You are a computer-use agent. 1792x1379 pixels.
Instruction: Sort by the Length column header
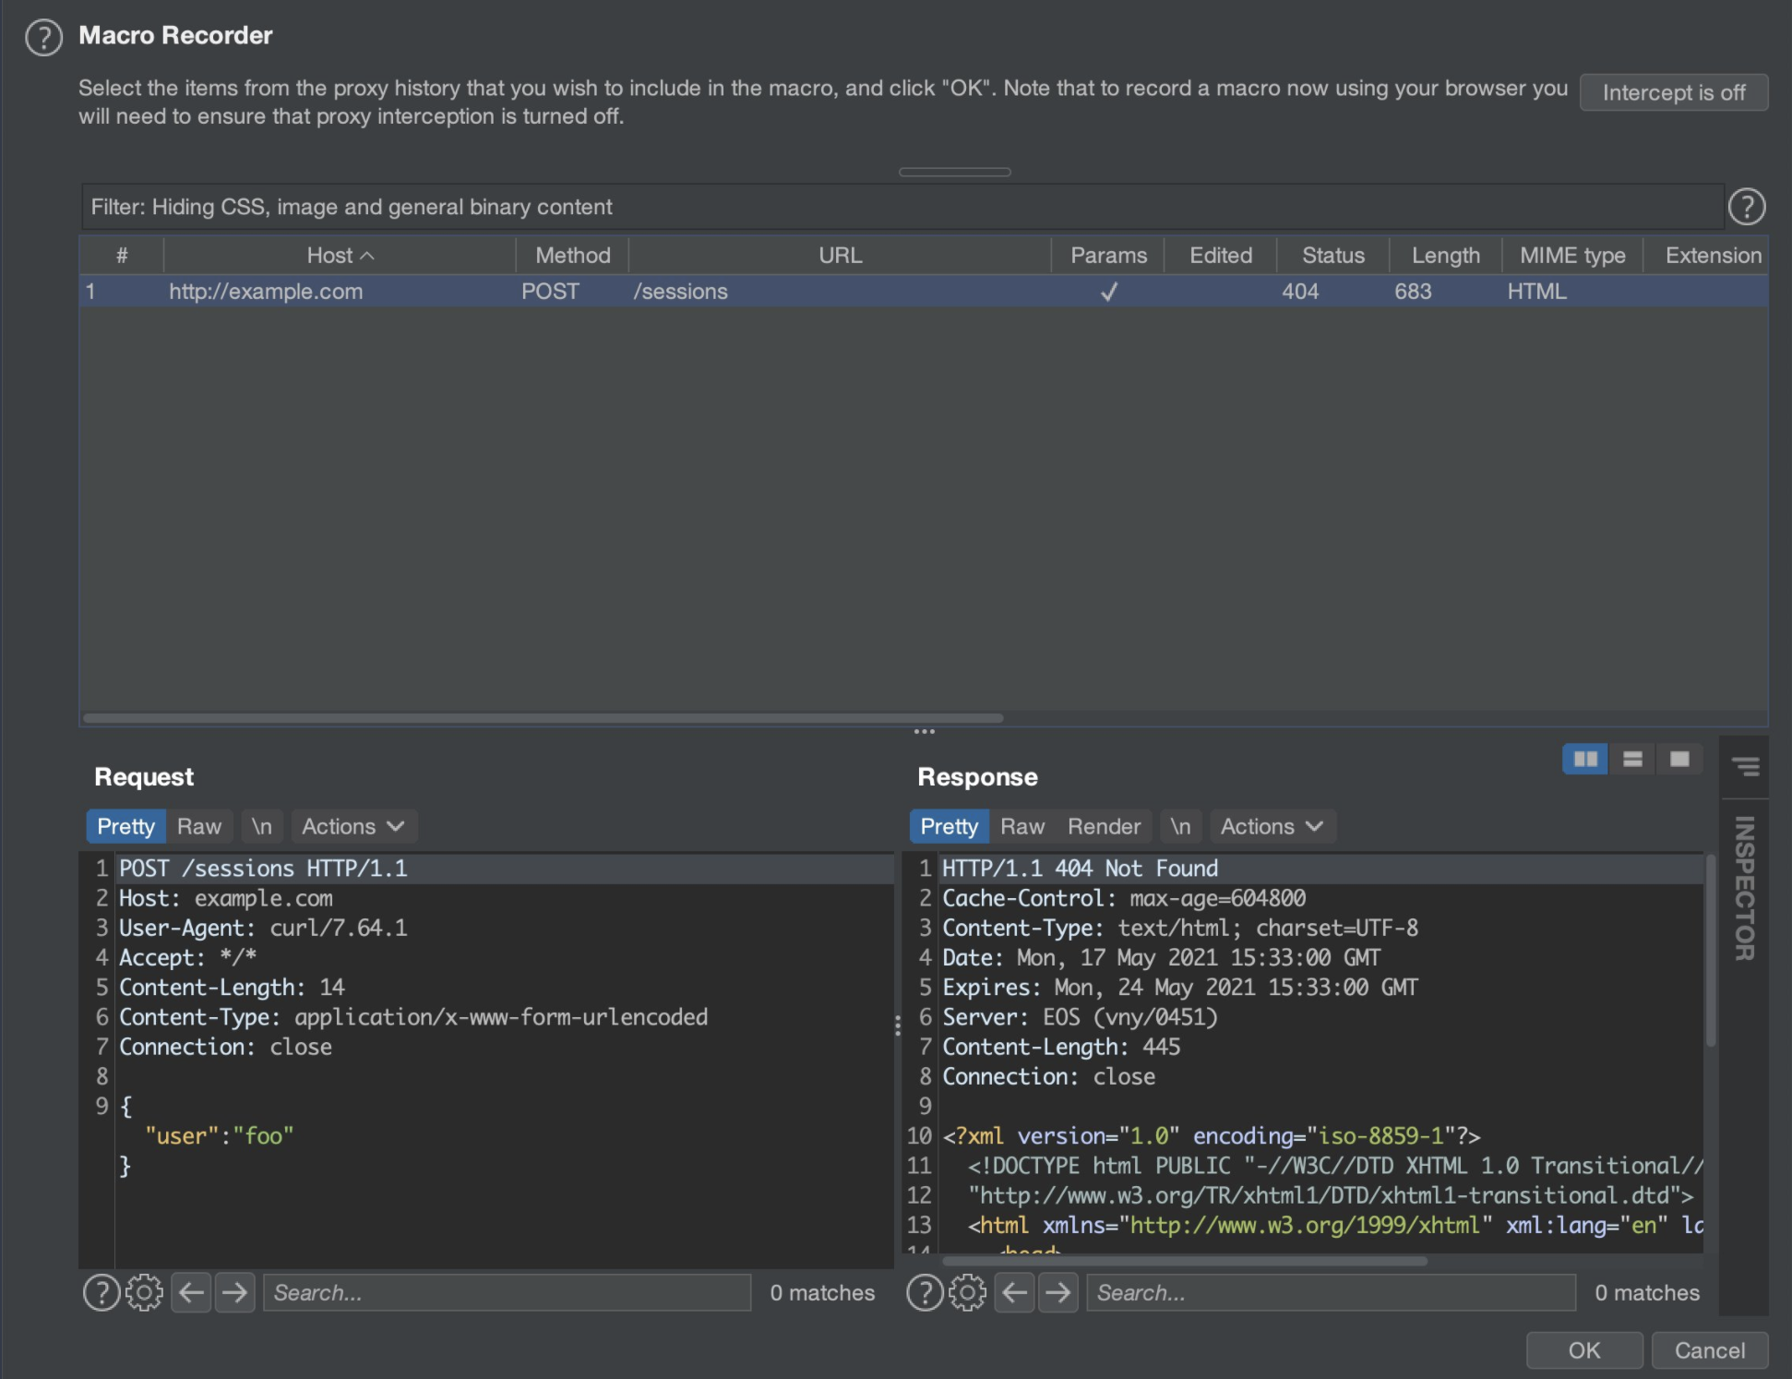pyautogui.click(x=1446, y=256)
